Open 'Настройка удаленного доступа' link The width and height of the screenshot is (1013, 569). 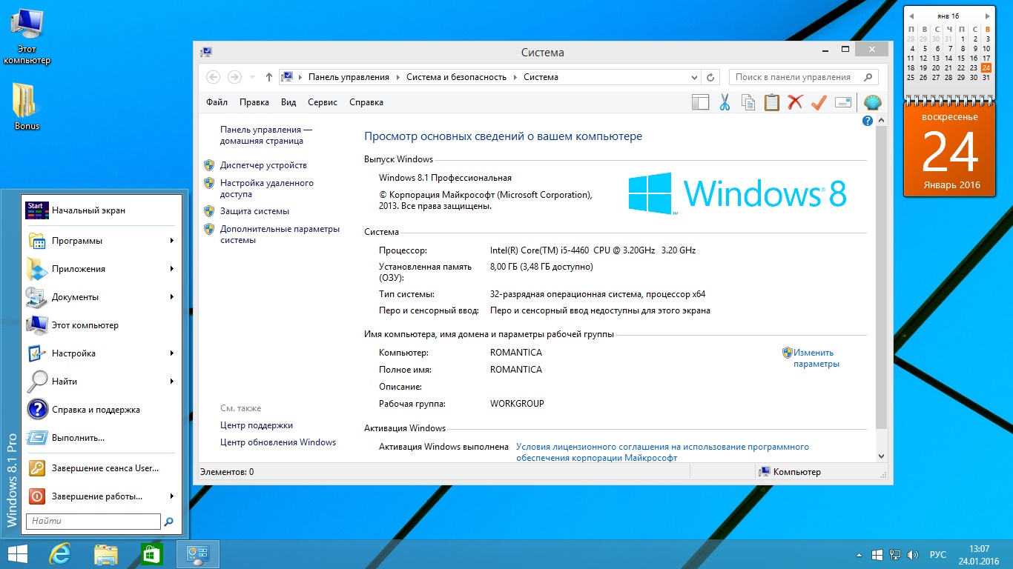[267, 188]
